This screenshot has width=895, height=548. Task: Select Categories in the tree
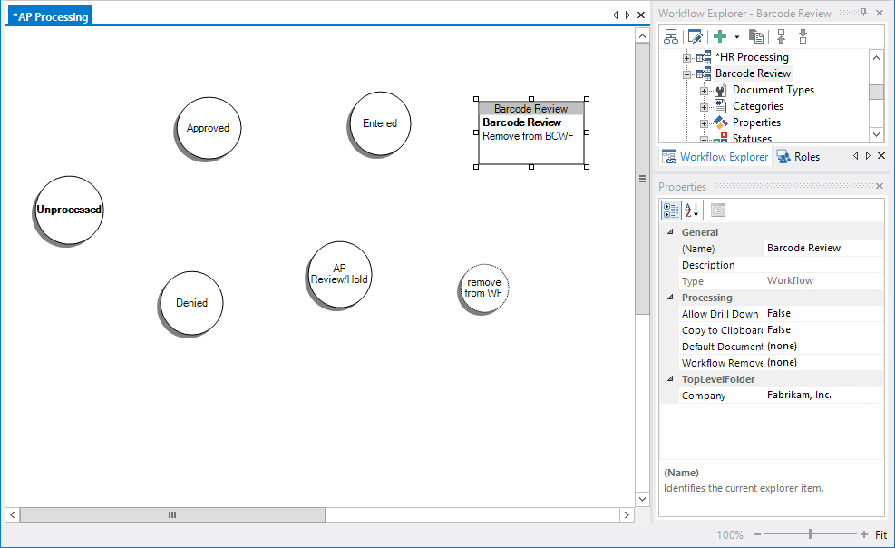(757, 105)
